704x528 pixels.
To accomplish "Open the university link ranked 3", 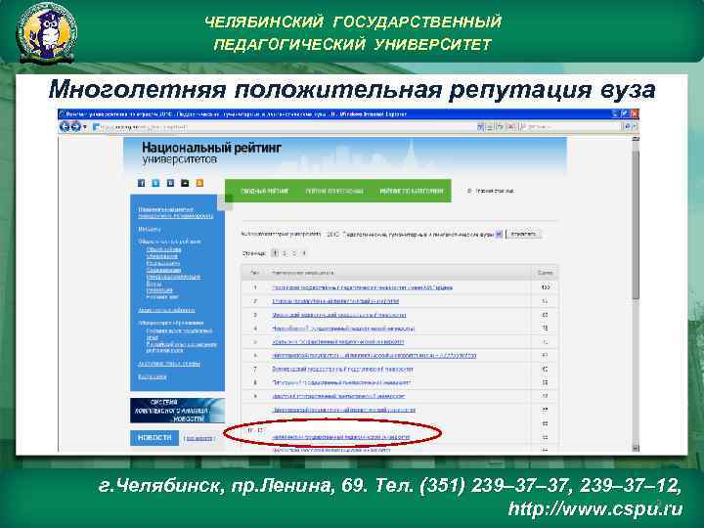I will point(339,315).
